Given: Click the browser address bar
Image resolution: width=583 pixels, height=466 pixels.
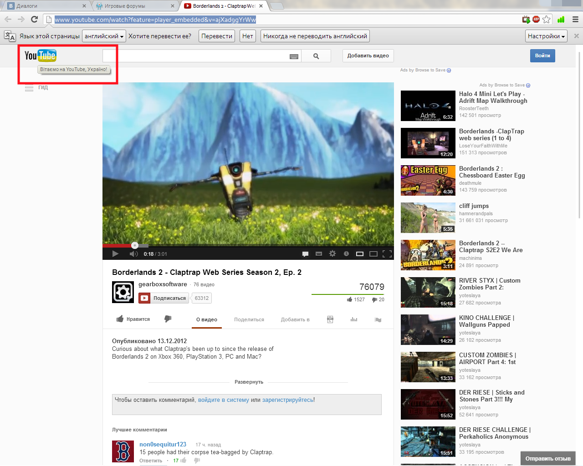Looking at the screenshot, I should coord(287,20).
